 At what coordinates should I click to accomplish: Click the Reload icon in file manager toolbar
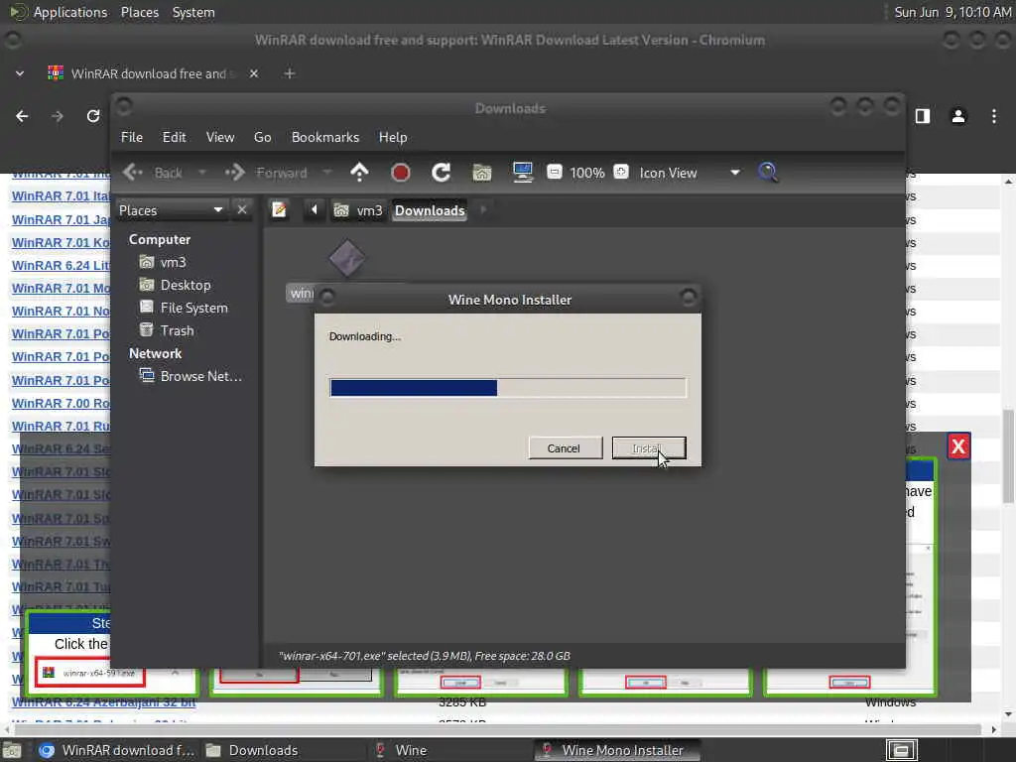[442, 173]
